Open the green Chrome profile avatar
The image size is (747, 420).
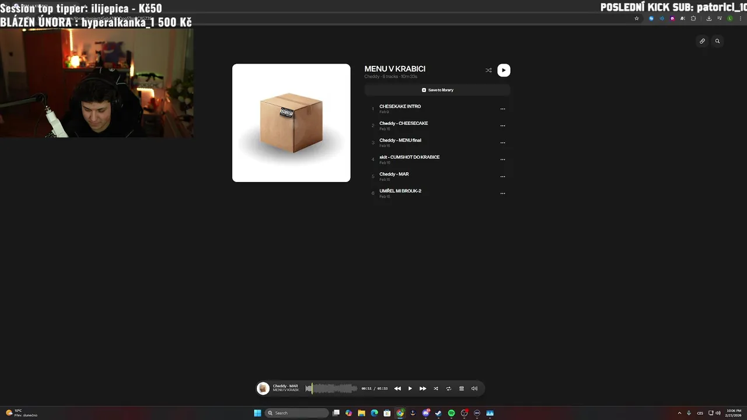point(729,18)
